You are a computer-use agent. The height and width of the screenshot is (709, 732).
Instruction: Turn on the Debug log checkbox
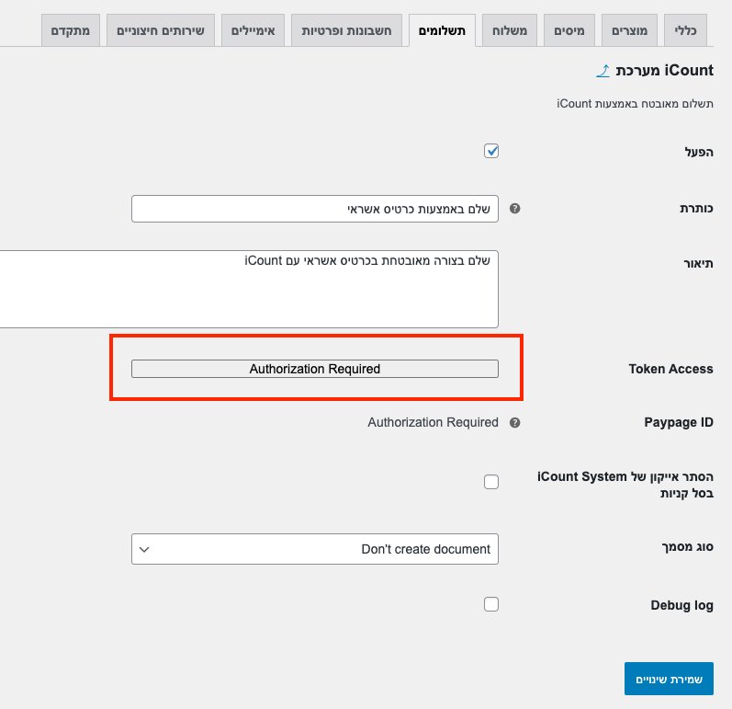click(x=491, y=604)
